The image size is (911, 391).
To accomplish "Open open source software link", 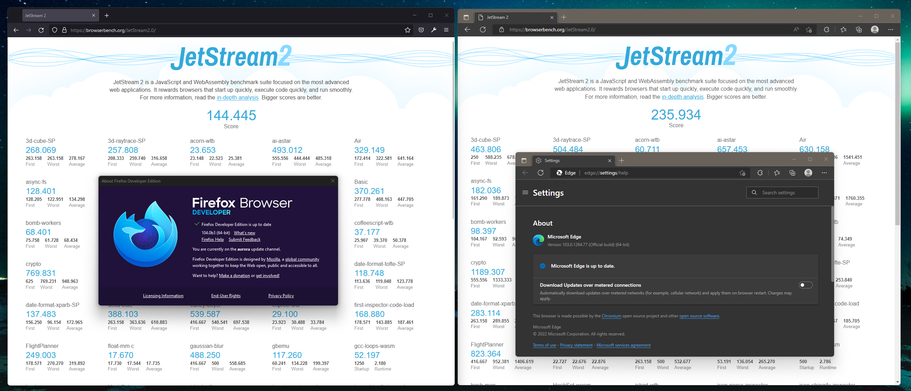I will click(x=699, y=316).
